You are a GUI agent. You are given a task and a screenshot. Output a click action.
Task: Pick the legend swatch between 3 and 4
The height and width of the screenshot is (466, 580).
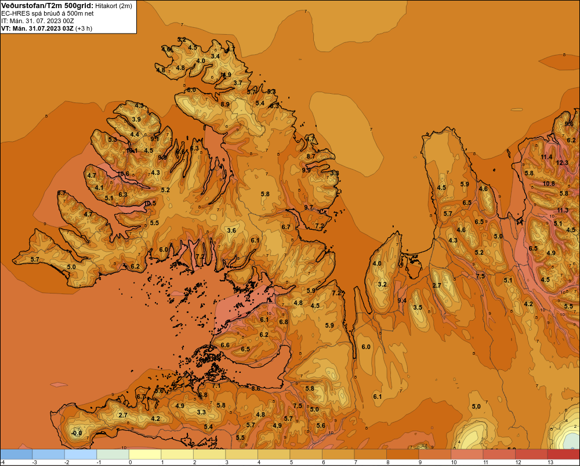[241, 454]
